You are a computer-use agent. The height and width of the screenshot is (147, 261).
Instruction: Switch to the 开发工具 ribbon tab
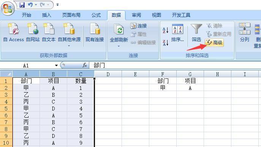click(x=181, y=15)
